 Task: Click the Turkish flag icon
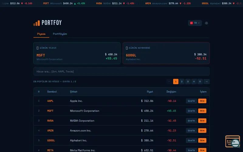(192, 23)
